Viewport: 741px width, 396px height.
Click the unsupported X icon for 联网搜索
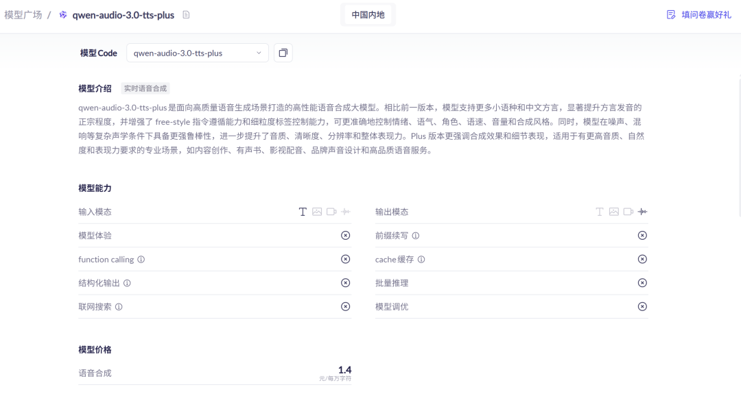point(345,306)
